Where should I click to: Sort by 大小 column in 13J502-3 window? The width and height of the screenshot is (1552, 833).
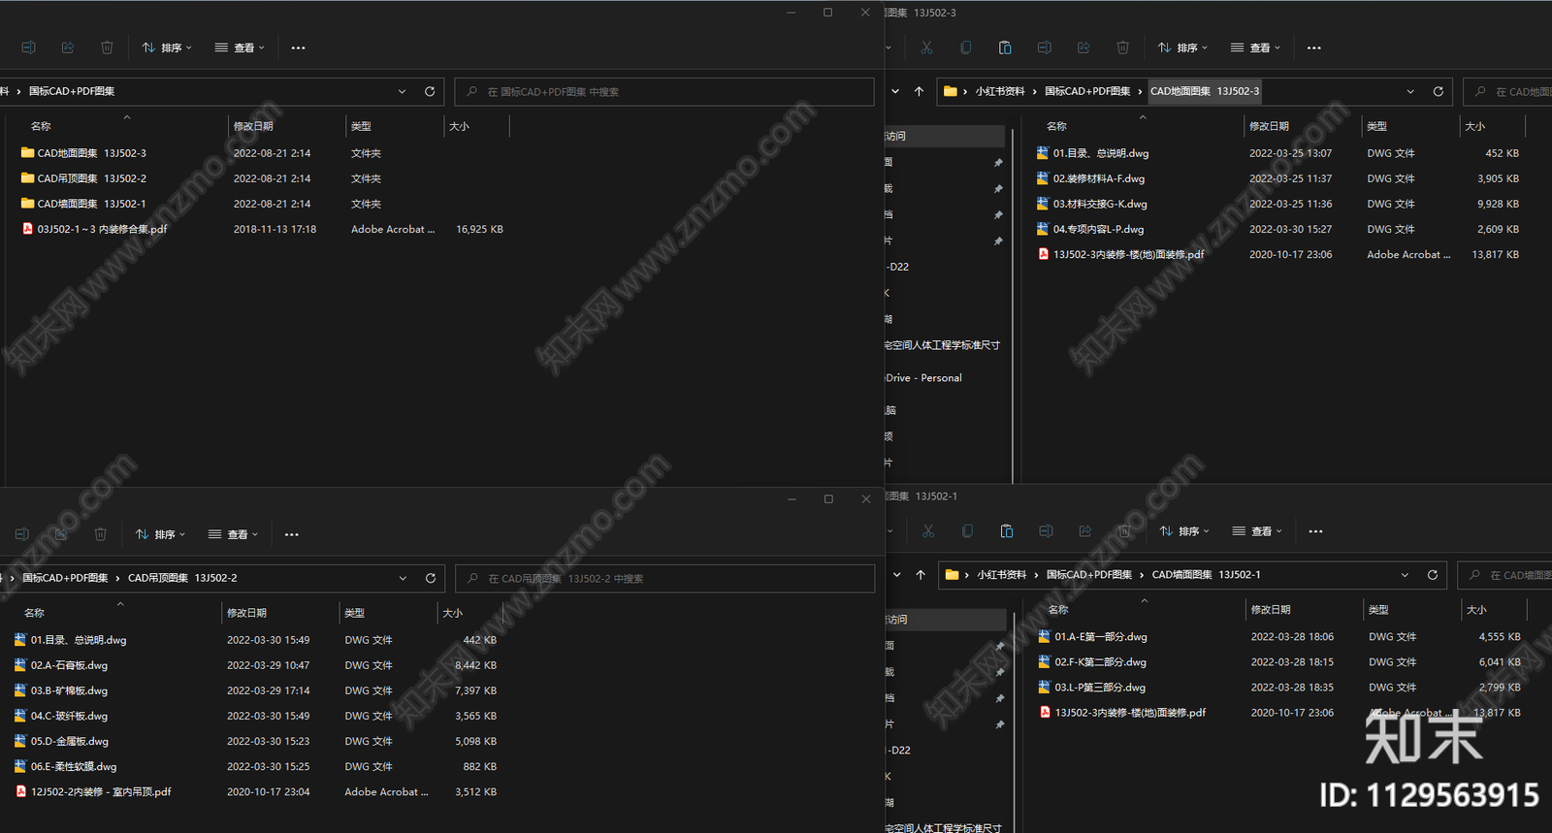(1474, 126)
